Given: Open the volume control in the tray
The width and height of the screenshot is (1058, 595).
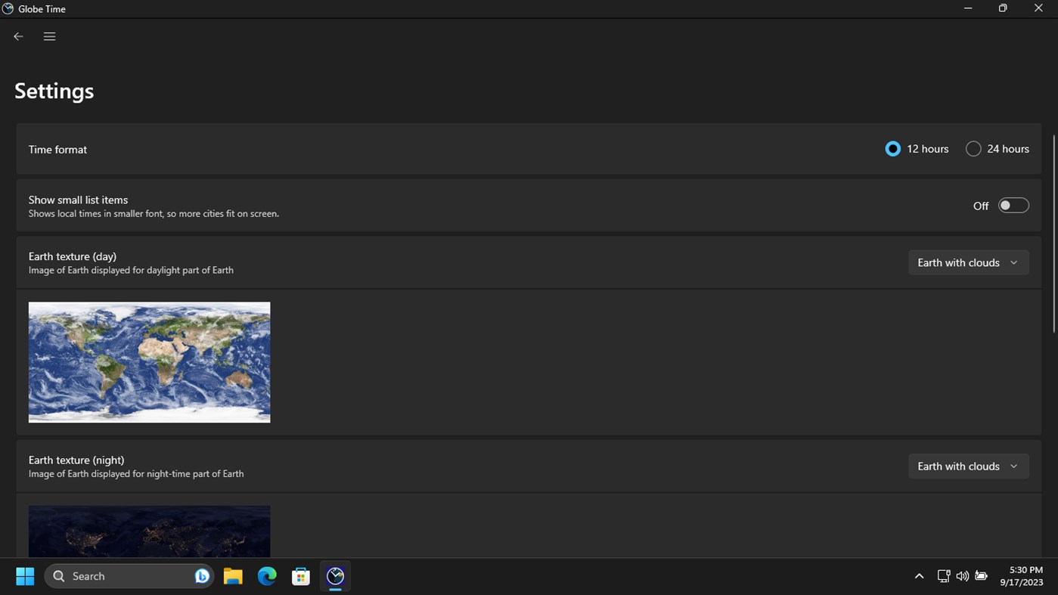Looking at the screenshot, I should [962, 576].
